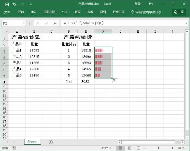Open the 数据 ribbon tab
Viewport: 190px width, 151px height.
click(78, 12)
